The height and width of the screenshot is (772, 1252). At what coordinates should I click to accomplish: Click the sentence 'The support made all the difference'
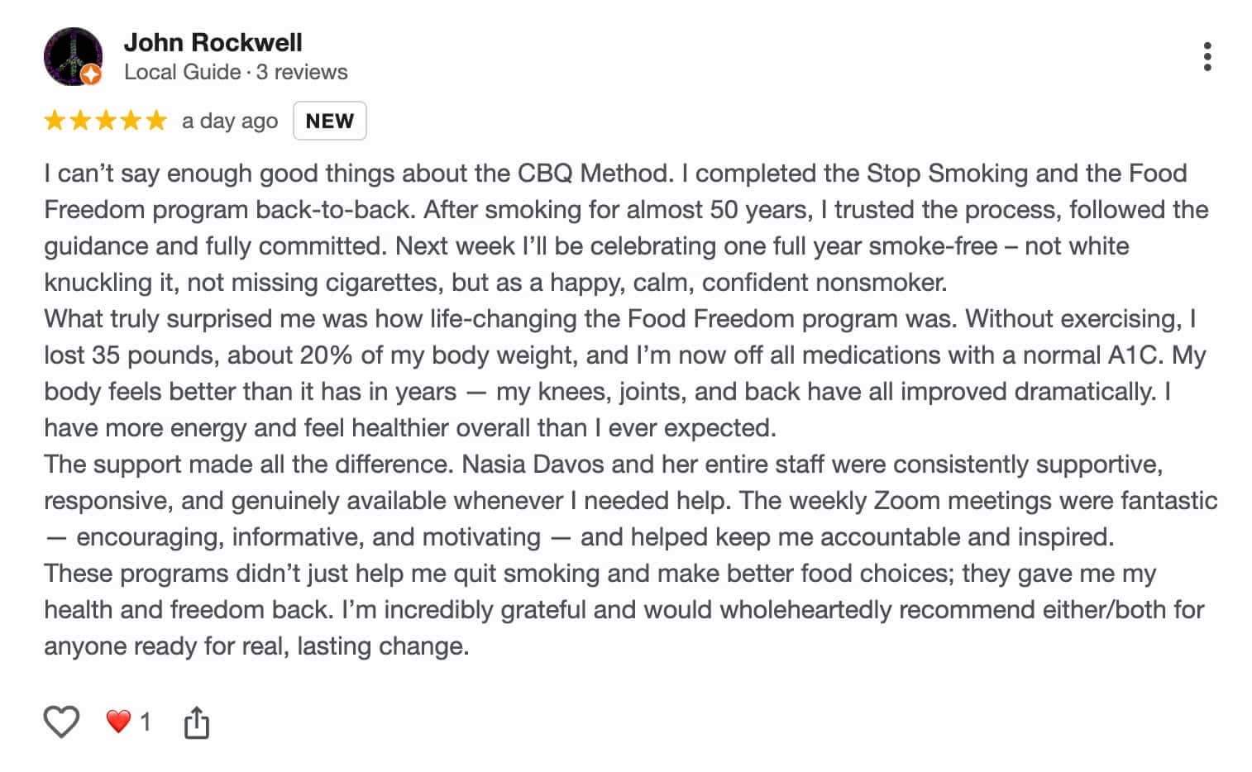[248, 464]
